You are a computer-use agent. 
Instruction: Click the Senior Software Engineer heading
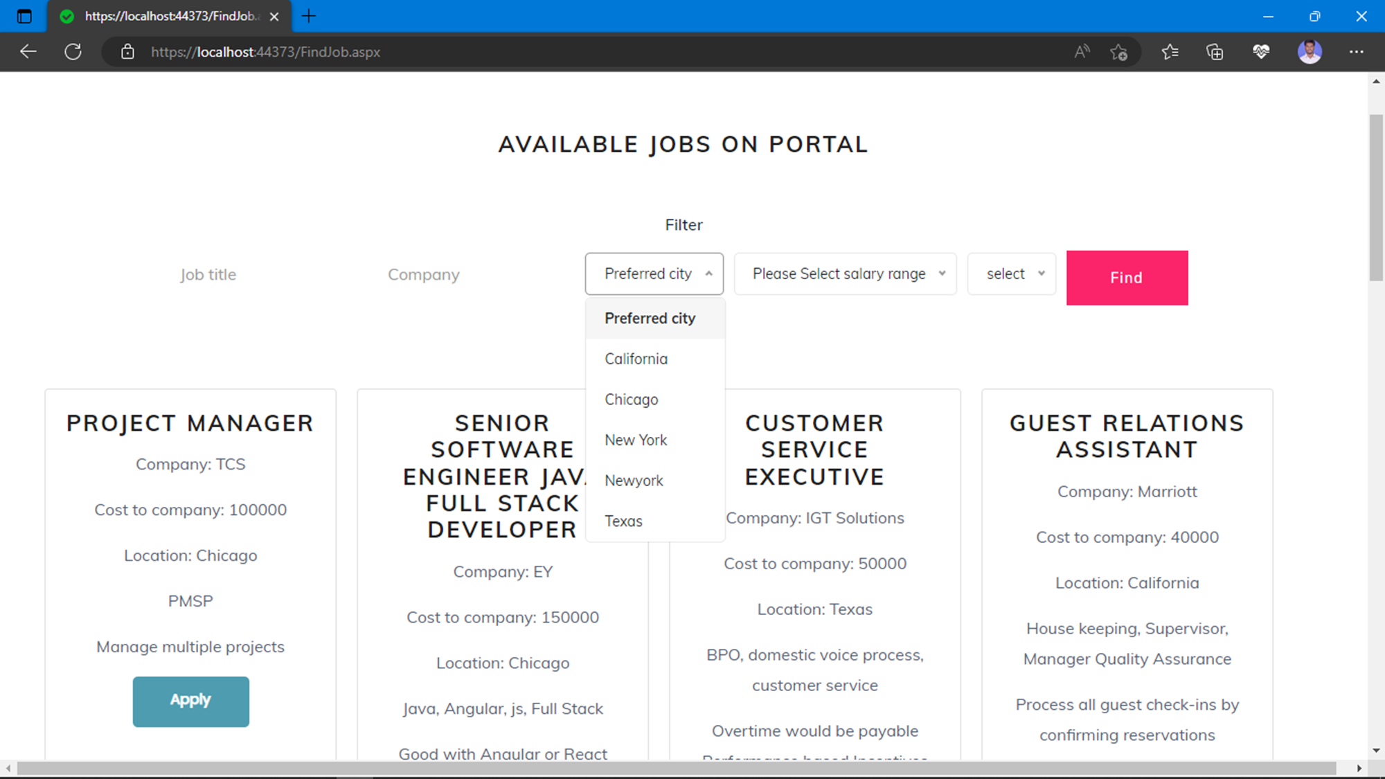(x=494, y=476)
